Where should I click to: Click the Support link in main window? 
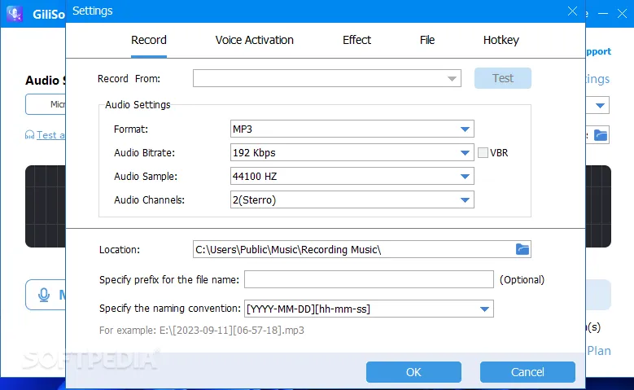598,51
